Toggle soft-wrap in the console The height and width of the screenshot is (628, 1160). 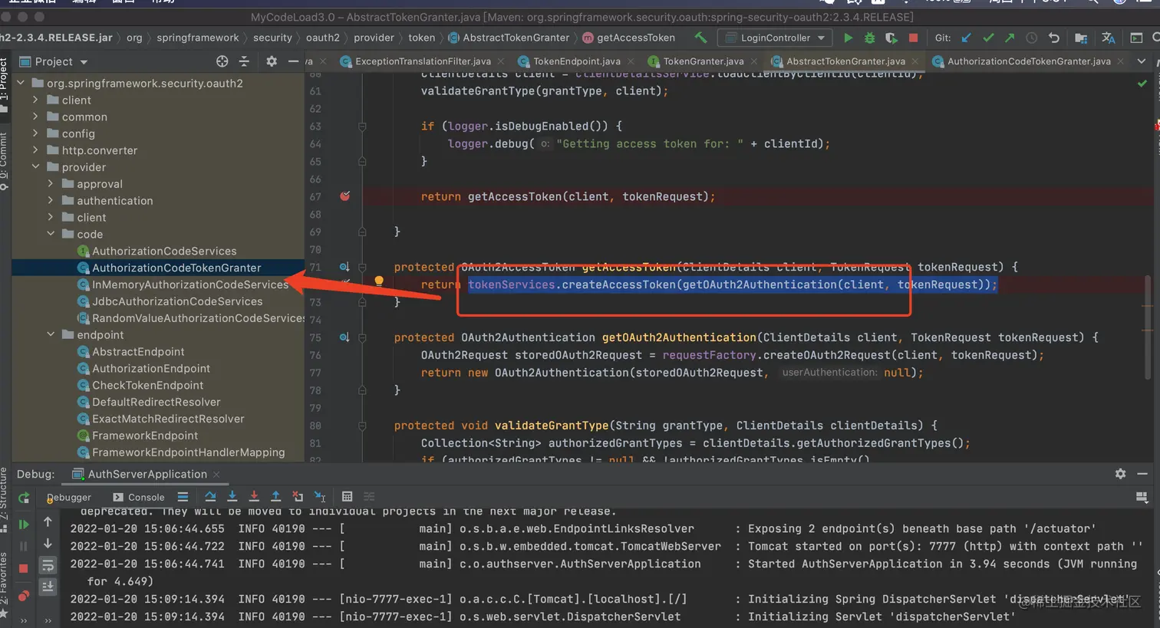pyautogui.click(x=48, y=566)
